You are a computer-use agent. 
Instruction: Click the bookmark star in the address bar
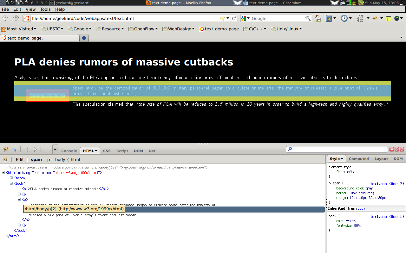pyautogui.click(x=222, y=18)
